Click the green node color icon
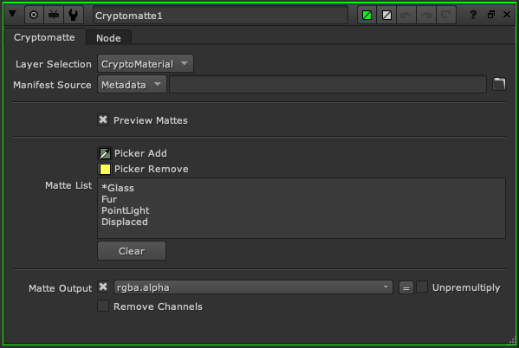Image resolution: width=519 pixels, height=348 pixels. 367,16
